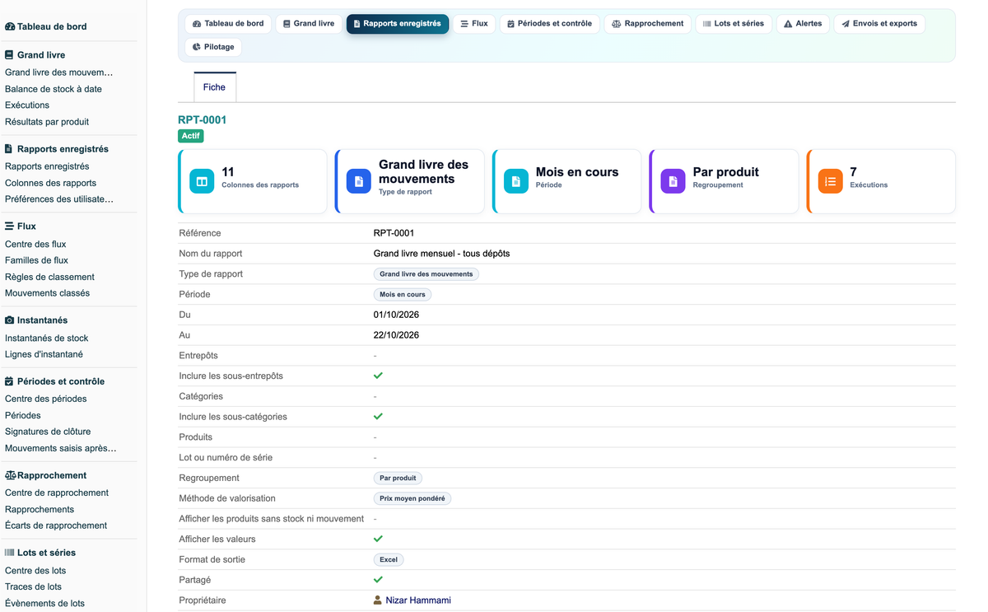The image size is (988, 612).
Task: Open the Rapports enregistrés sidebar sub-link
Action: click(x=47, y=166)
